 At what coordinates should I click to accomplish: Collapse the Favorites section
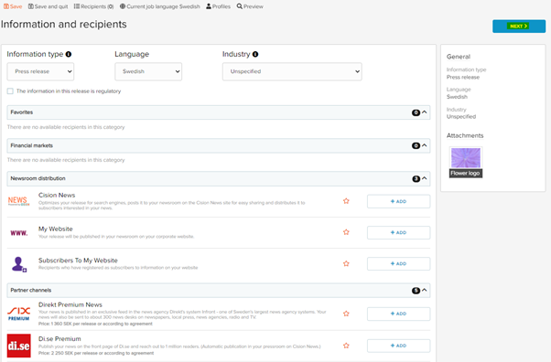click(x=425, y=112)
